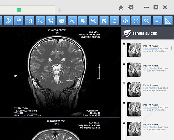Select the triangle ruler measurement tool
Image resolution: width=174 pixels, height=140 pixels.
168,21
